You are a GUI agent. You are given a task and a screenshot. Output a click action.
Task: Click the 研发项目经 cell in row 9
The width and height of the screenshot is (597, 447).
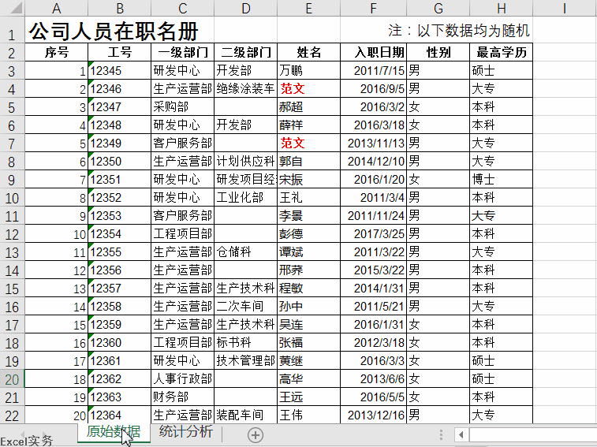(246, 179)
